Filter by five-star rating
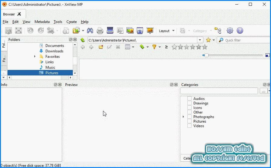The width and height of the screenshot is (271, 168). [x=205, y=47]
